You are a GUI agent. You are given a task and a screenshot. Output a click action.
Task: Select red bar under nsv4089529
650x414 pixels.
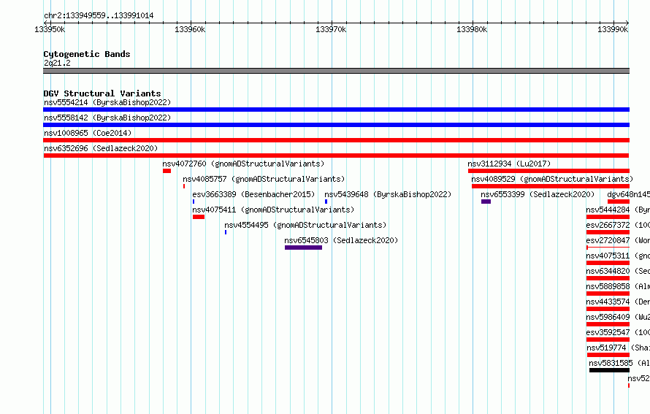(551, 186)
